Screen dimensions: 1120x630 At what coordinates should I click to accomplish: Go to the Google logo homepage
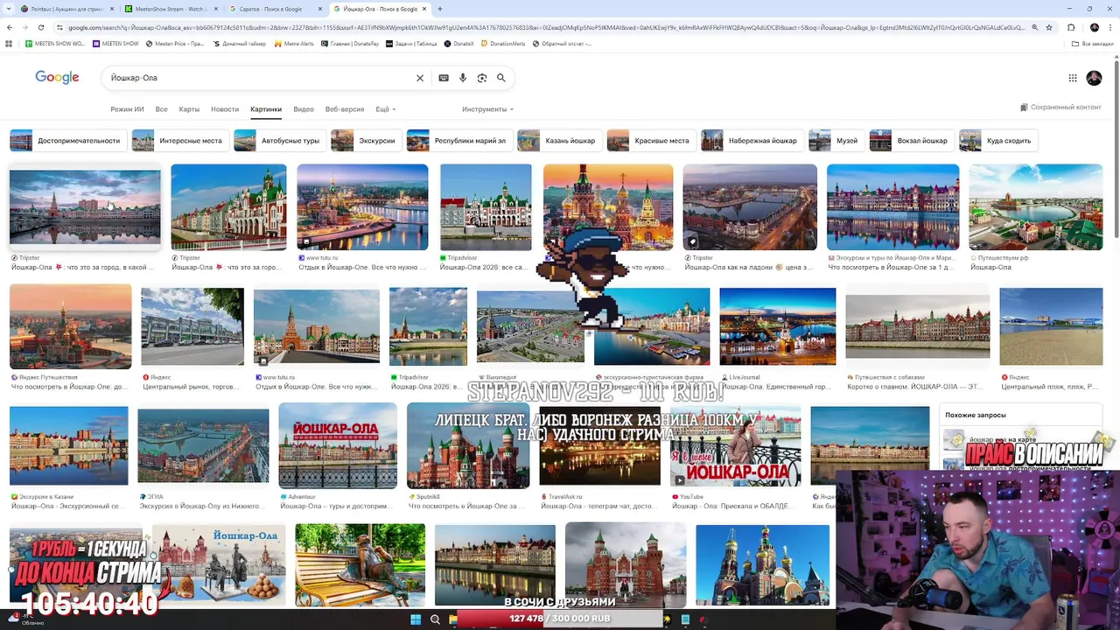click(57, 78)
